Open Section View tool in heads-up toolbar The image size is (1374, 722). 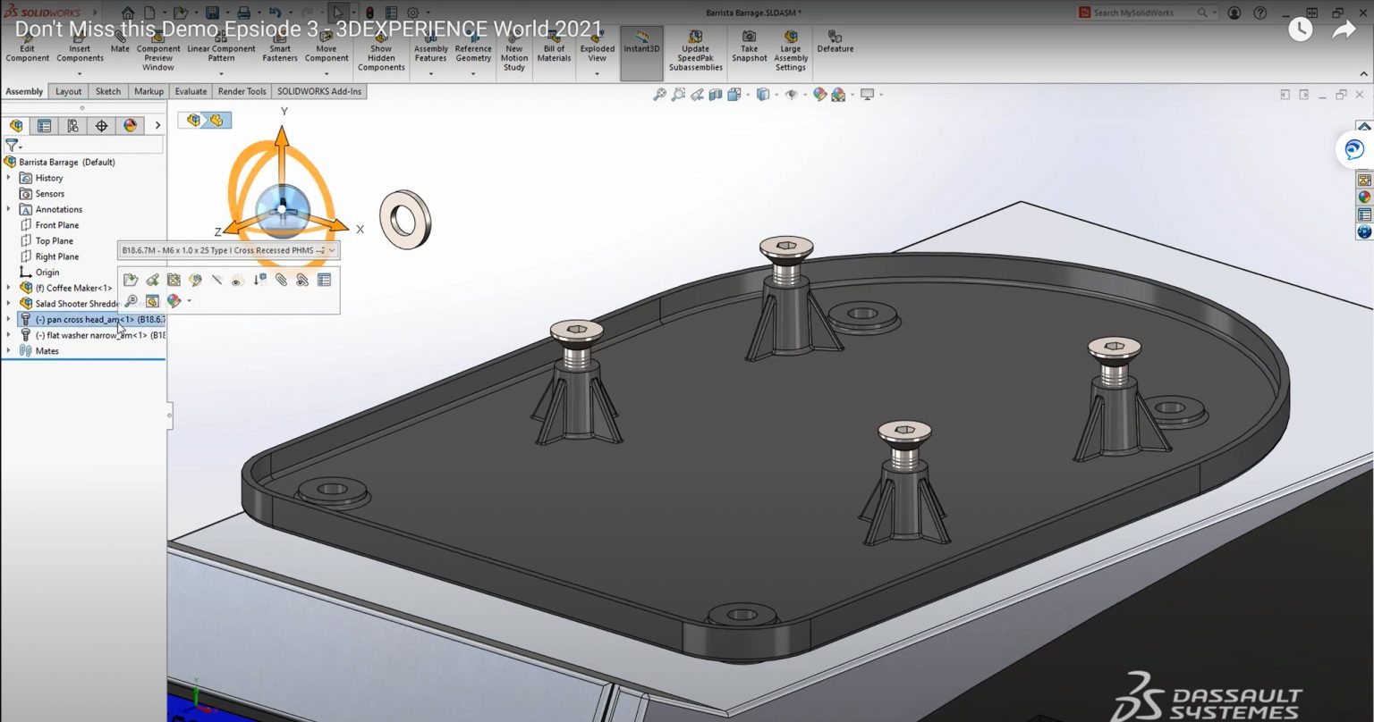(x=716, y=94)
